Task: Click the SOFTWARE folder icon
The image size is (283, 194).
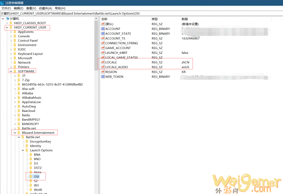Action: [15, 71]
